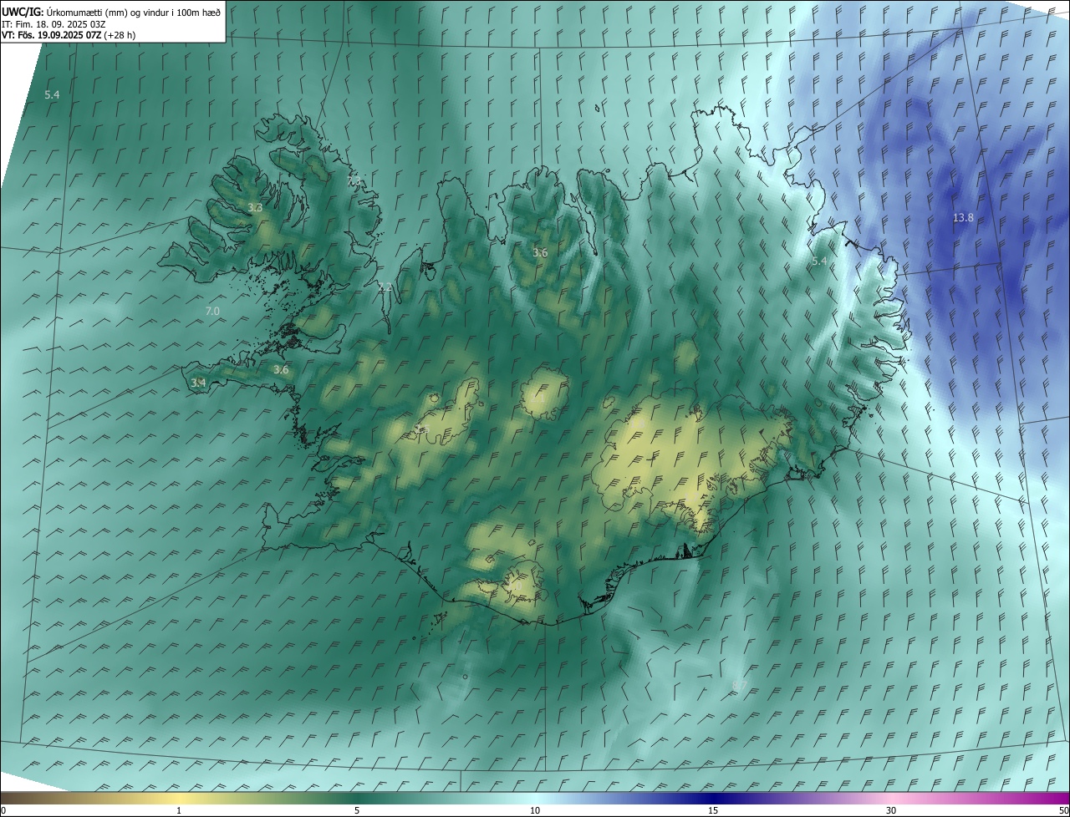Select the 3.3 value on the Westfjords peninsula
1070x817 pixels.
tap(255, 208)
